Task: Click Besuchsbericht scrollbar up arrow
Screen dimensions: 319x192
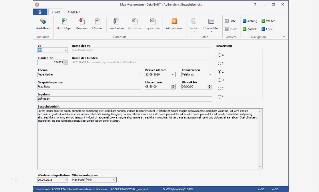Action: [260, 111]
